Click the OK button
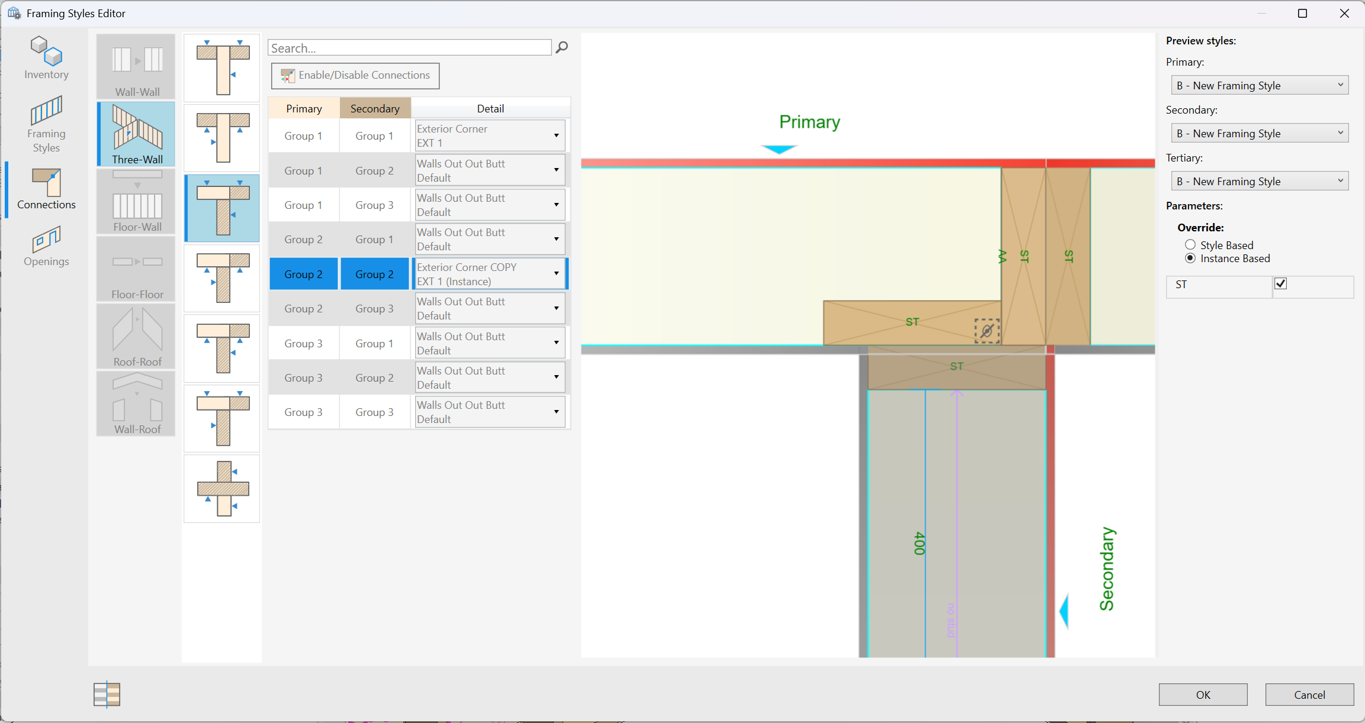 [1203, 695]
